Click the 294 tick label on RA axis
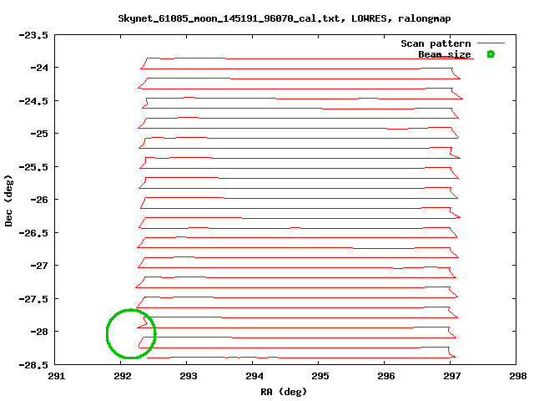Screen dimensions: 534x401 (254, 376)
